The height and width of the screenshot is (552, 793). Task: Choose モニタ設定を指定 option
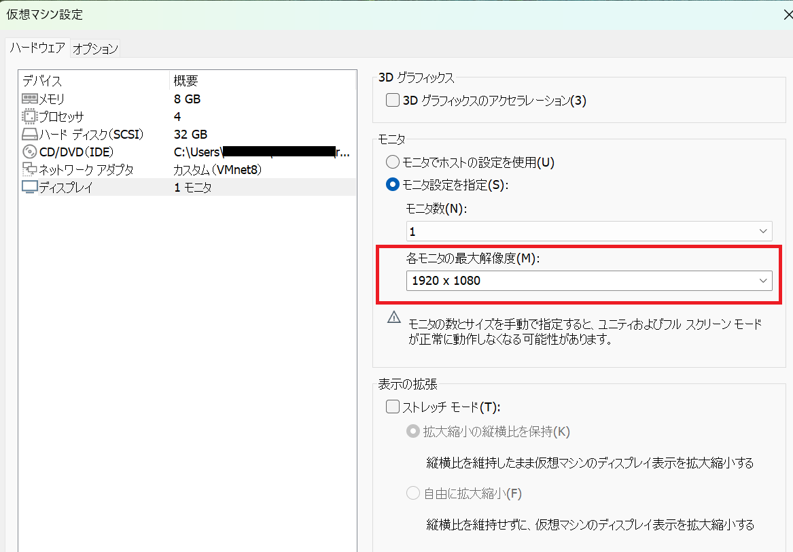392,184
